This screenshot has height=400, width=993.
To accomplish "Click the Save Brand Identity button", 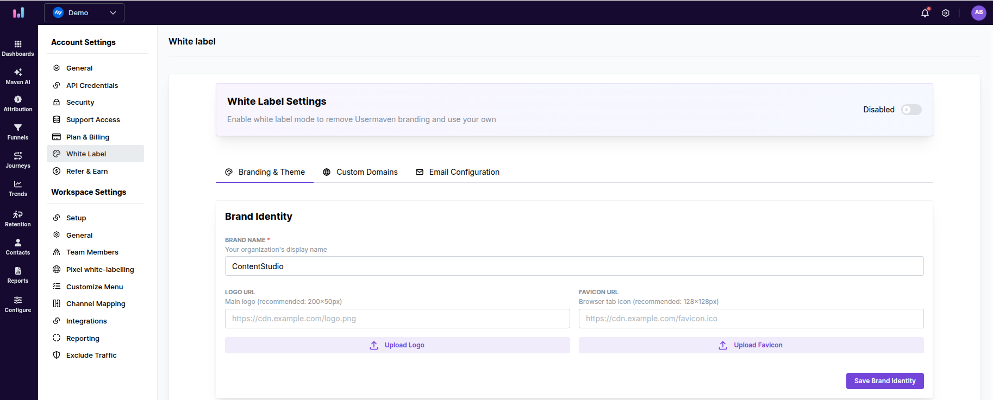I will [x=884, y=381].
